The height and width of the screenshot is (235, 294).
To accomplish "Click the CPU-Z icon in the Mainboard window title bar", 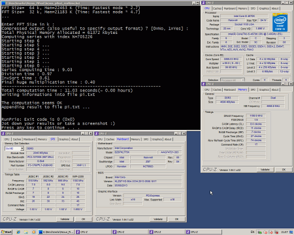I will 97,133.
